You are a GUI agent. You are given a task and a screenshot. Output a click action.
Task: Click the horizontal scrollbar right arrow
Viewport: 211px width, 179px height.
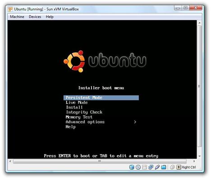tap(194, 161)
